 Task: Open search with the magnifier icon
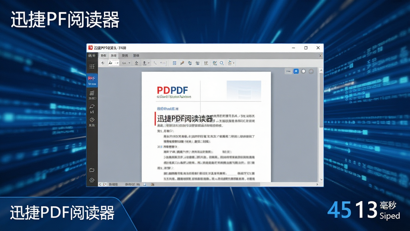(222, 63)
